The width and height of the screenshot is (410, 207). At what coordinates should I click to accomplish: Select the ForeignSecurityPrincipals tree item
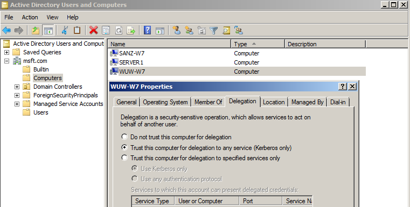[x=66, y=95]
